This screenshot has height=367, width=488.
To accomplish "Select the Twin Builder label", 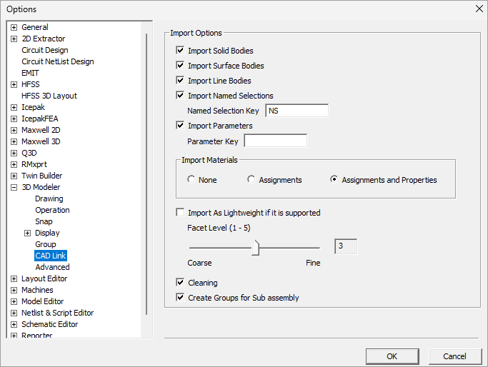I will click(41, 176).
